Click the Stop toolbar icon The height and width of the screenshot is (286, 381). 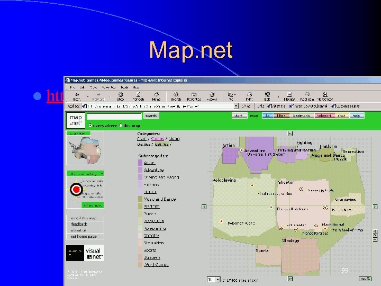pyautogui.click(x=120, y=96)
